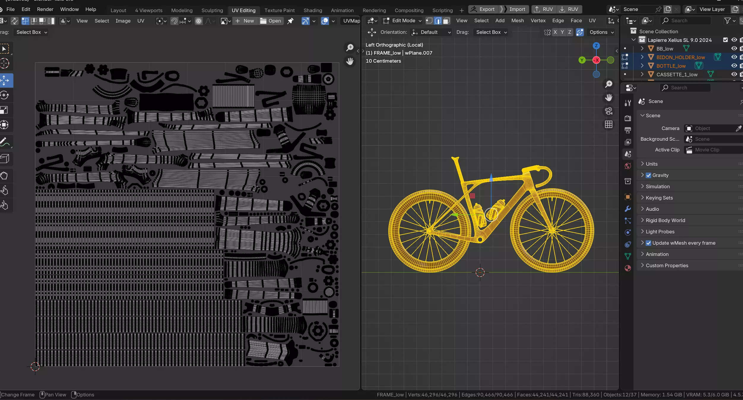Expand BB_low tree item in outliner
The image size is (743, 400).
[x=642, y=48]
